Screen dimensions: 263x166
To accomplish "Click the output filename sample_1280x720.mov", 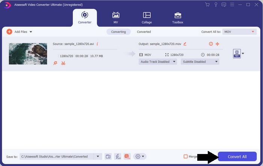I will pyautogui.click(x=165, y=44).
